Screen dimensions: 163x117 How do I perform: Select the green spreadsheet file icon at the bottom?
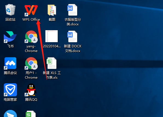(31, 114)
